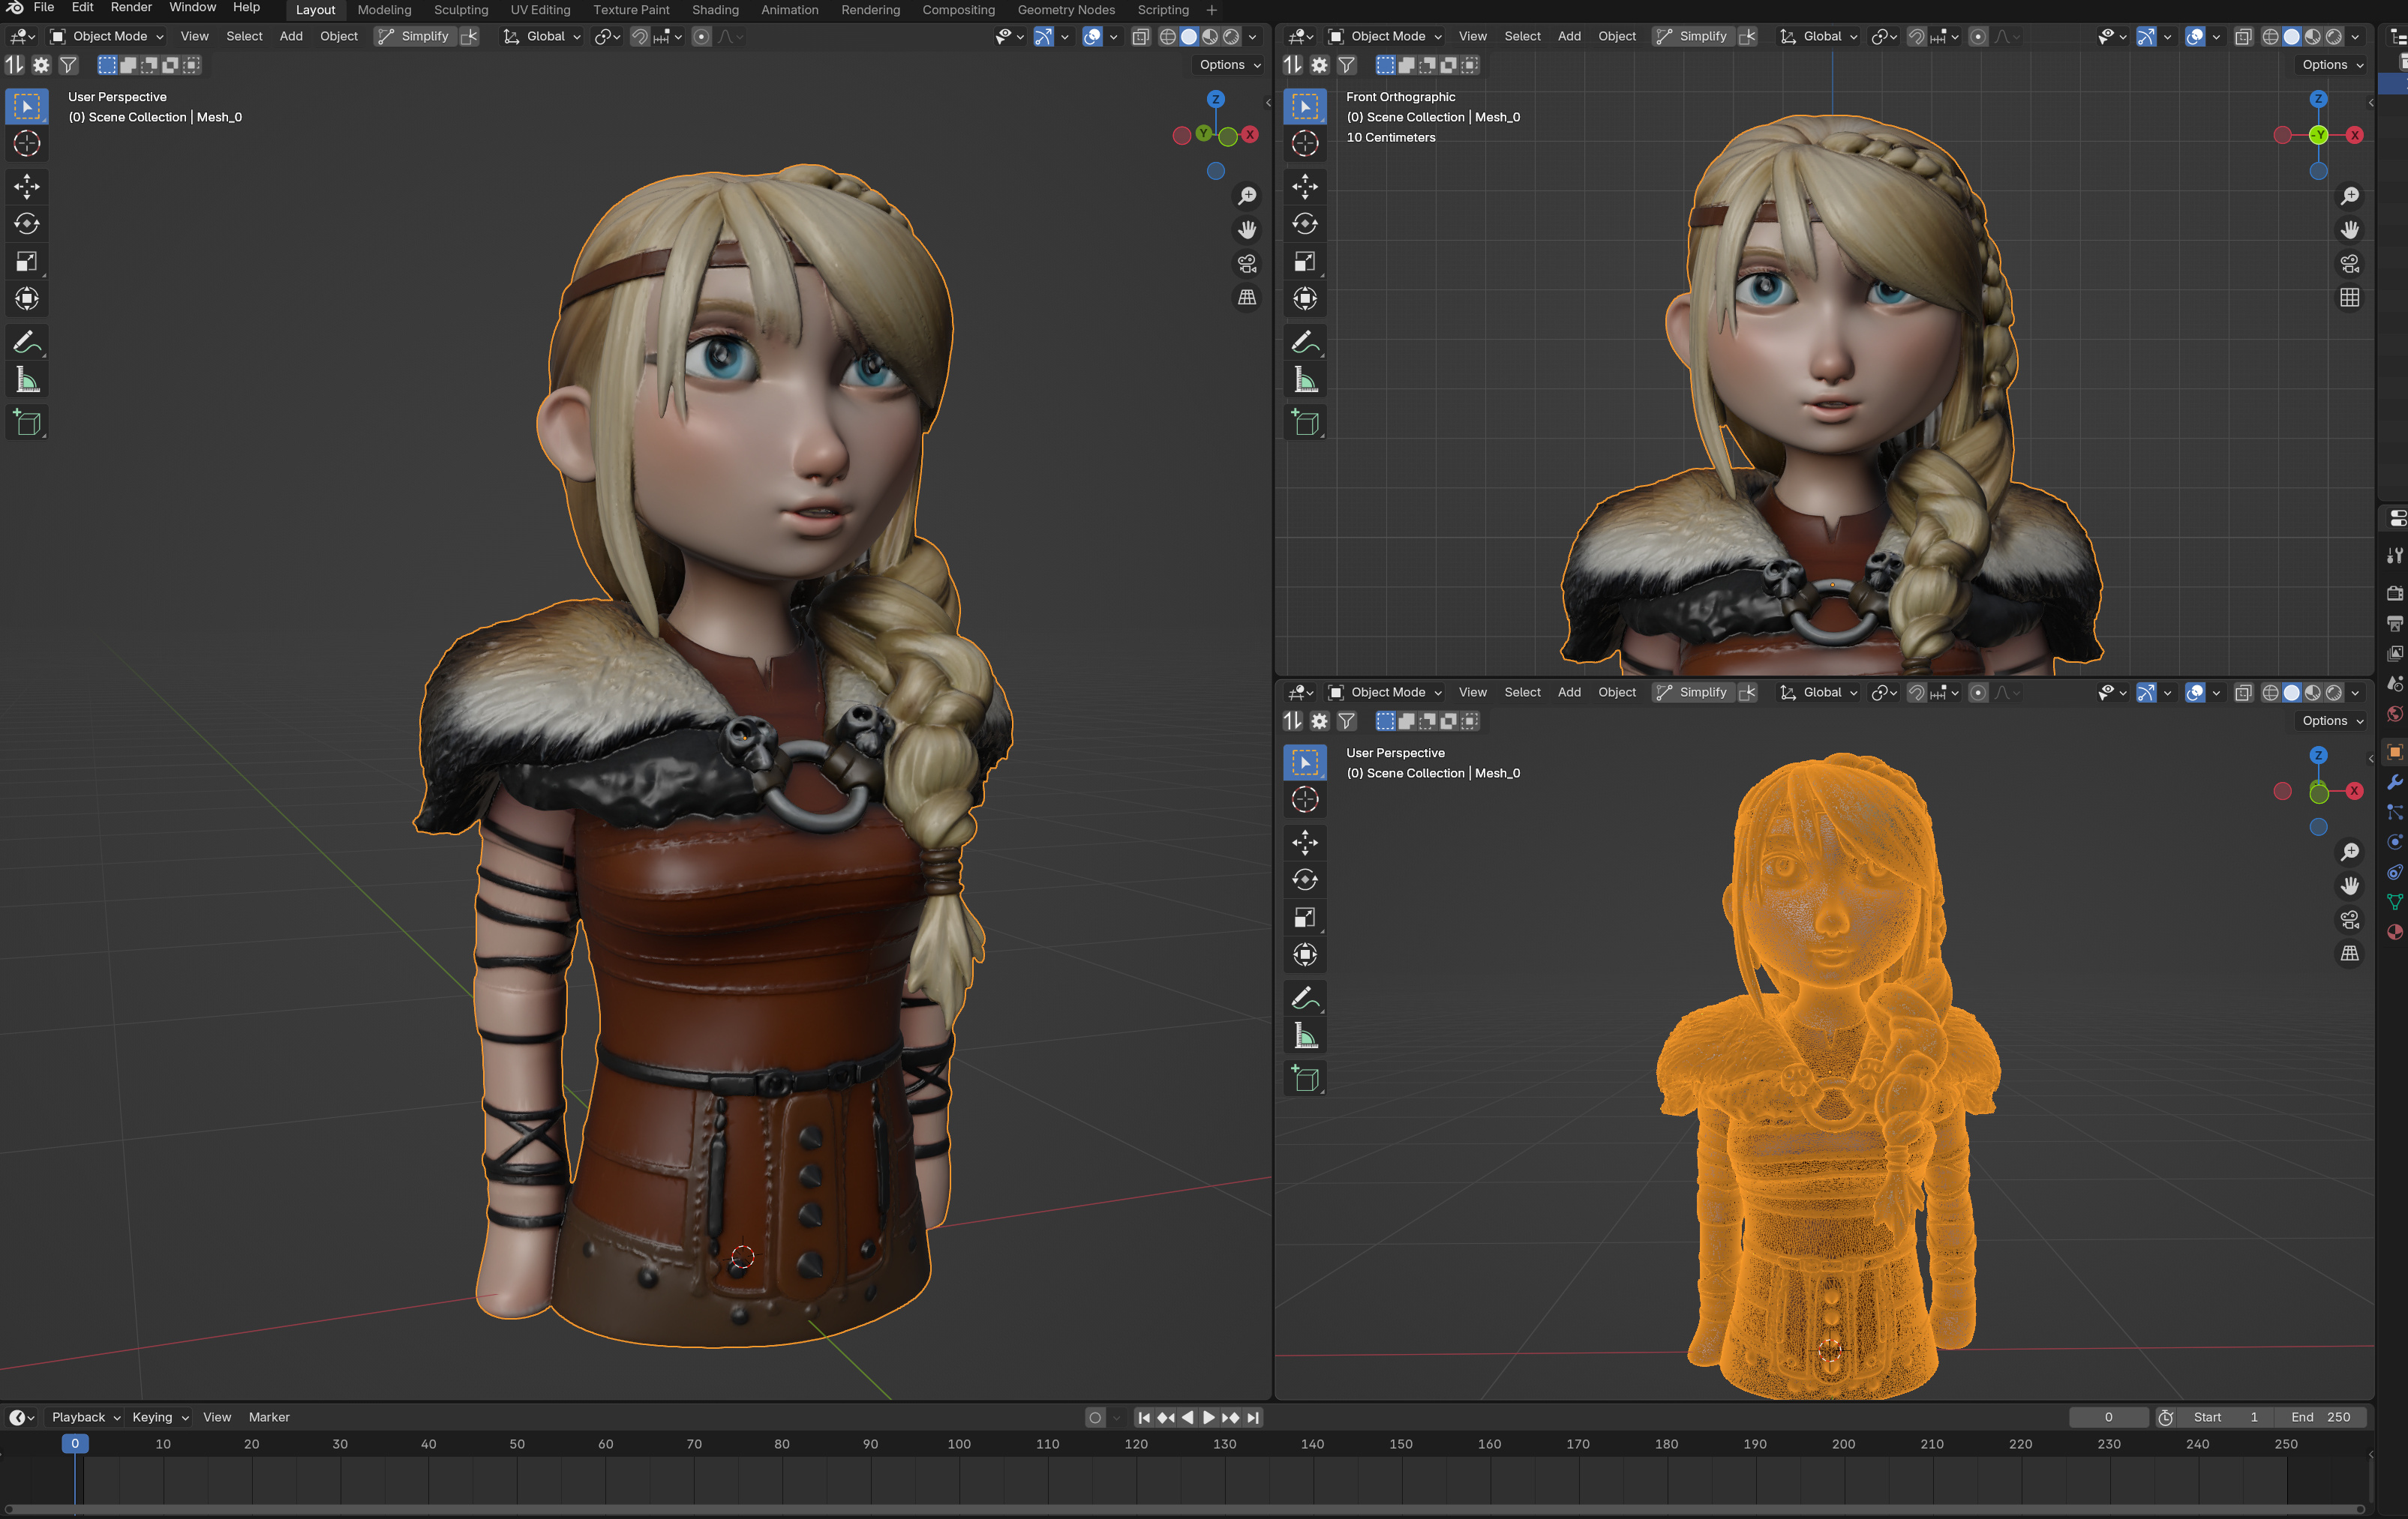Image resolution: width=2408 pixels, height=1519 pixels.
Task: Open the Global orientation dropdown in the left viewport
Action: (541, 37)
